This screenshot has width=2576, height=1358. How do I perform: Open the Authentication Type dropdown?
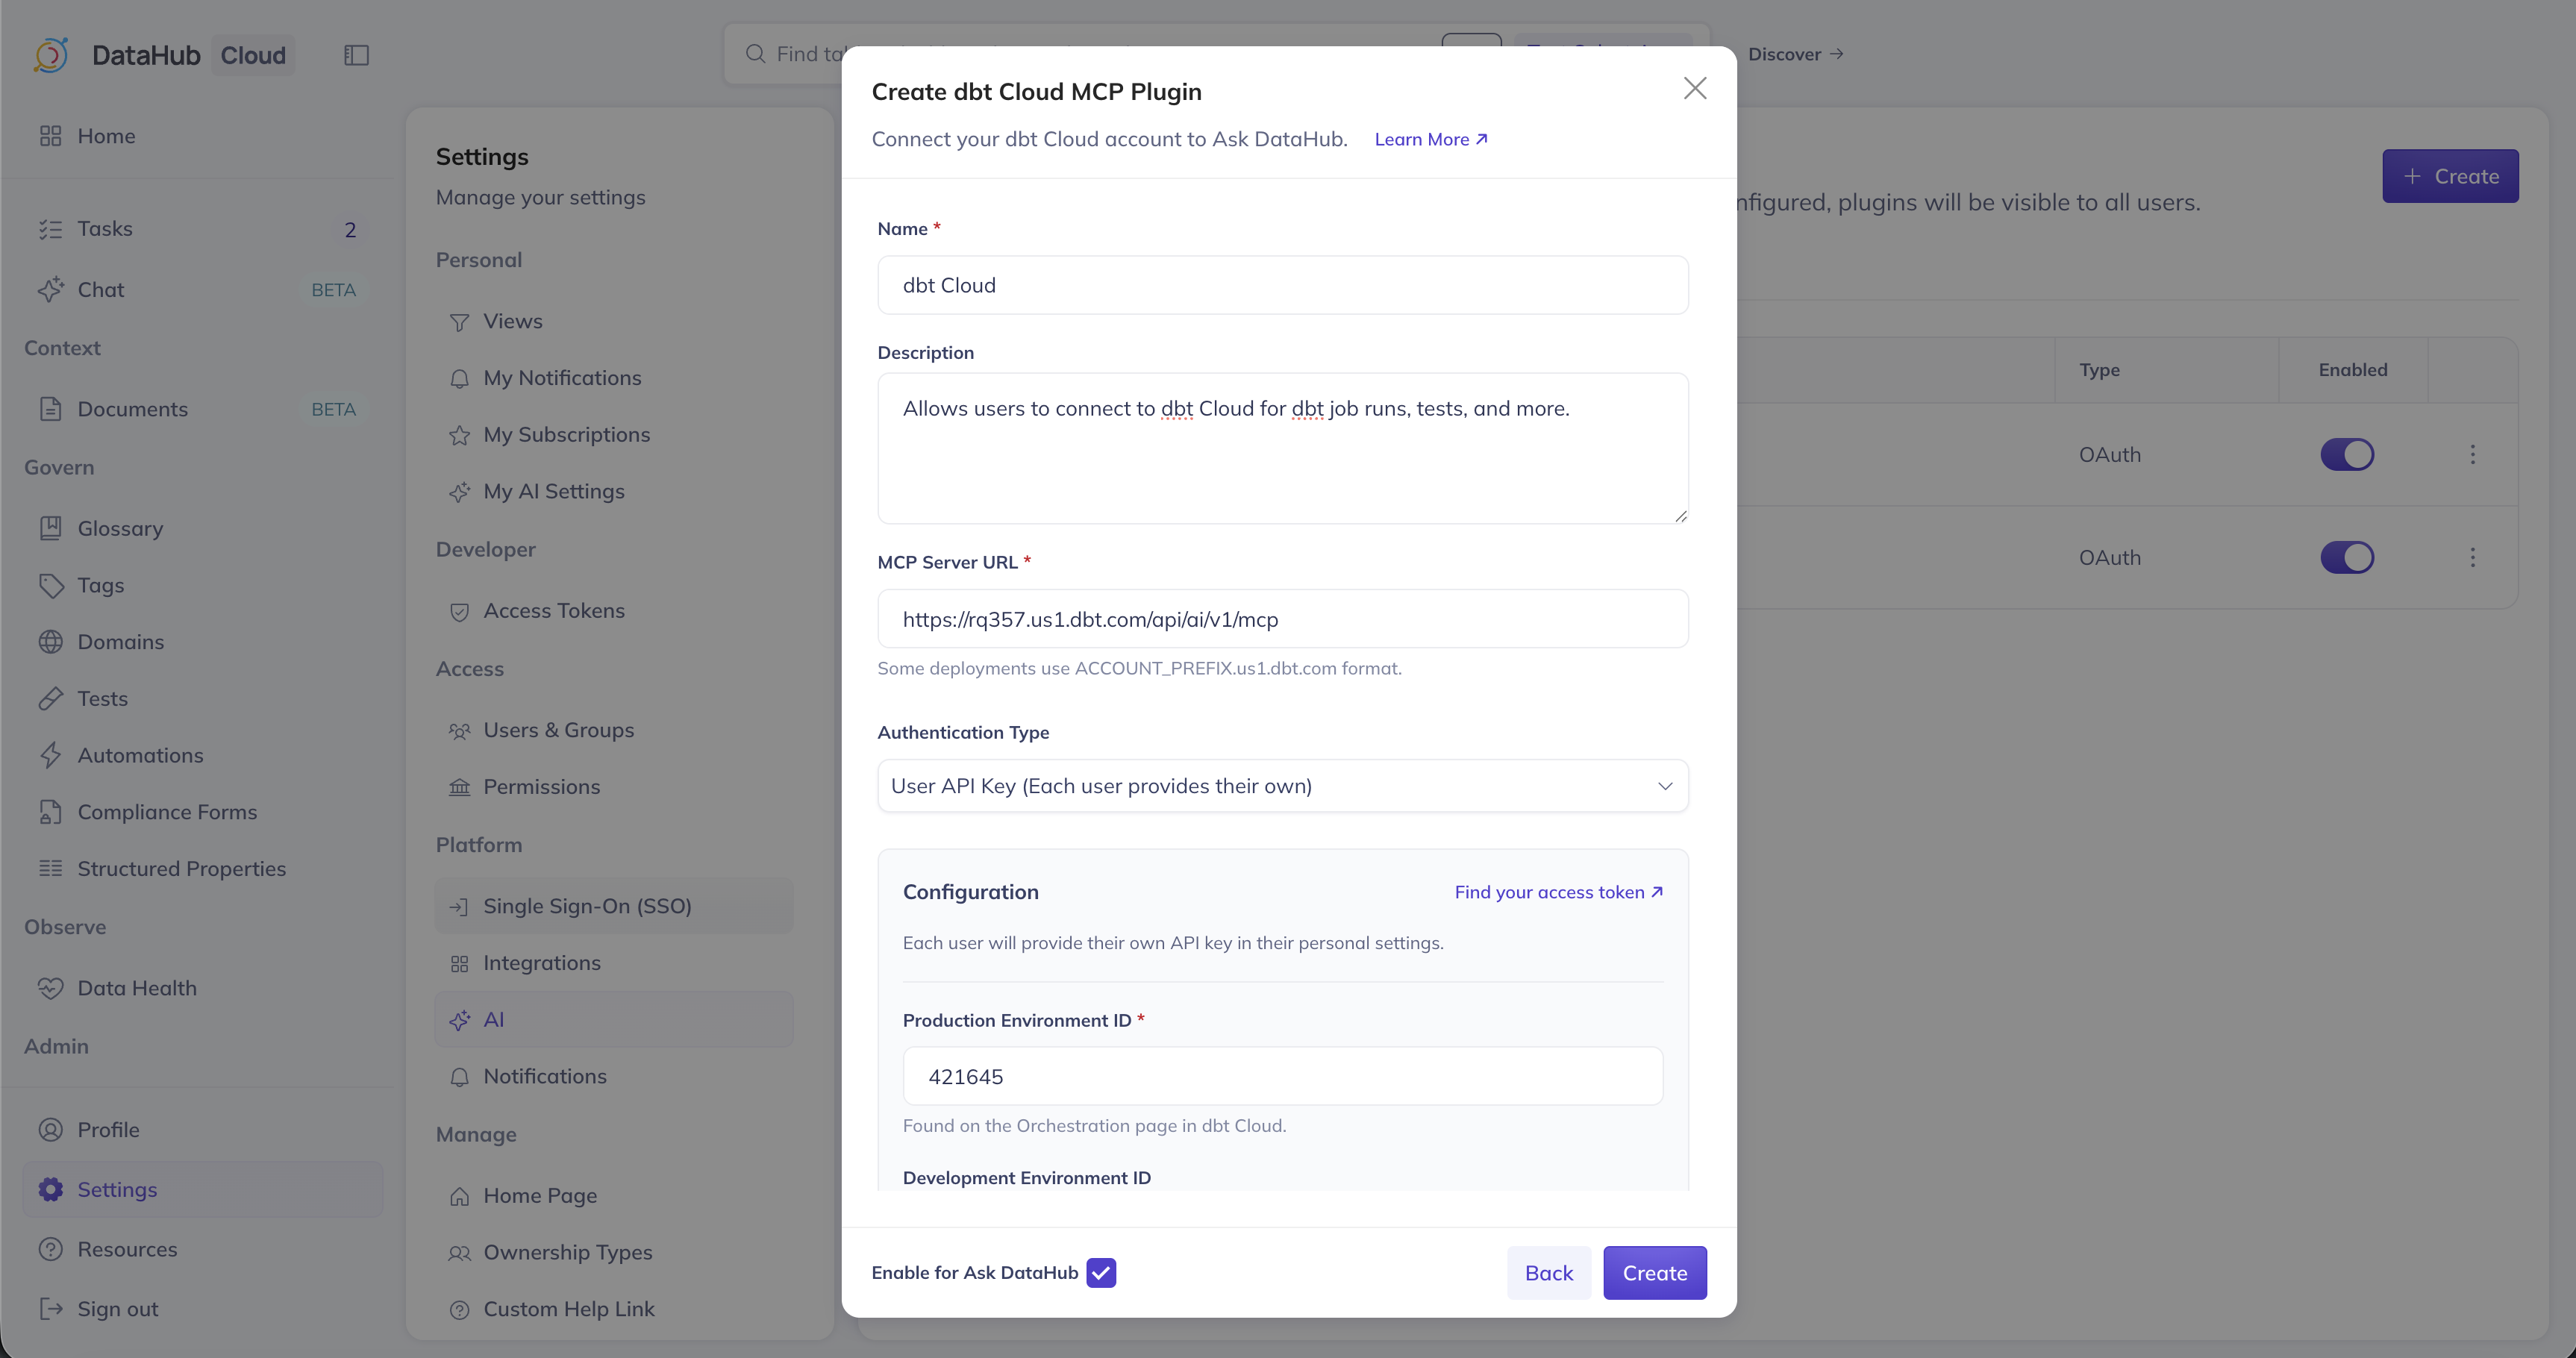point(1282,786)
